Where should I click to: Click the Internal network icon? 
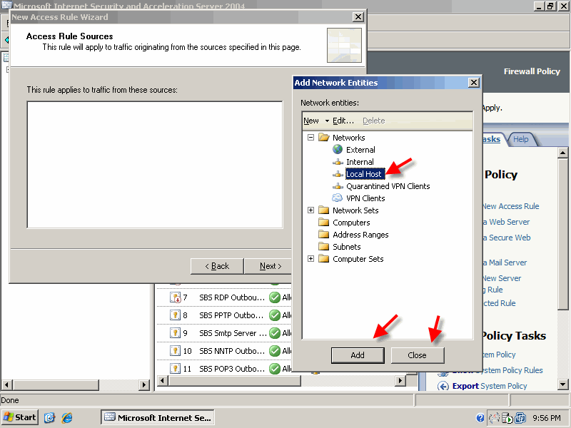[x=338, y=162]
